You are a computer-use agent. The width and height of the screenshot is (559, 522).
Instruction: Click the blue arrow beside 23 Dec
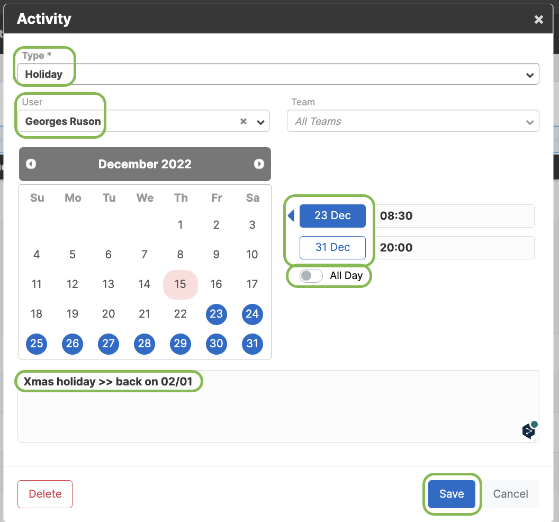pyautogui.click(x=291, y=215)
